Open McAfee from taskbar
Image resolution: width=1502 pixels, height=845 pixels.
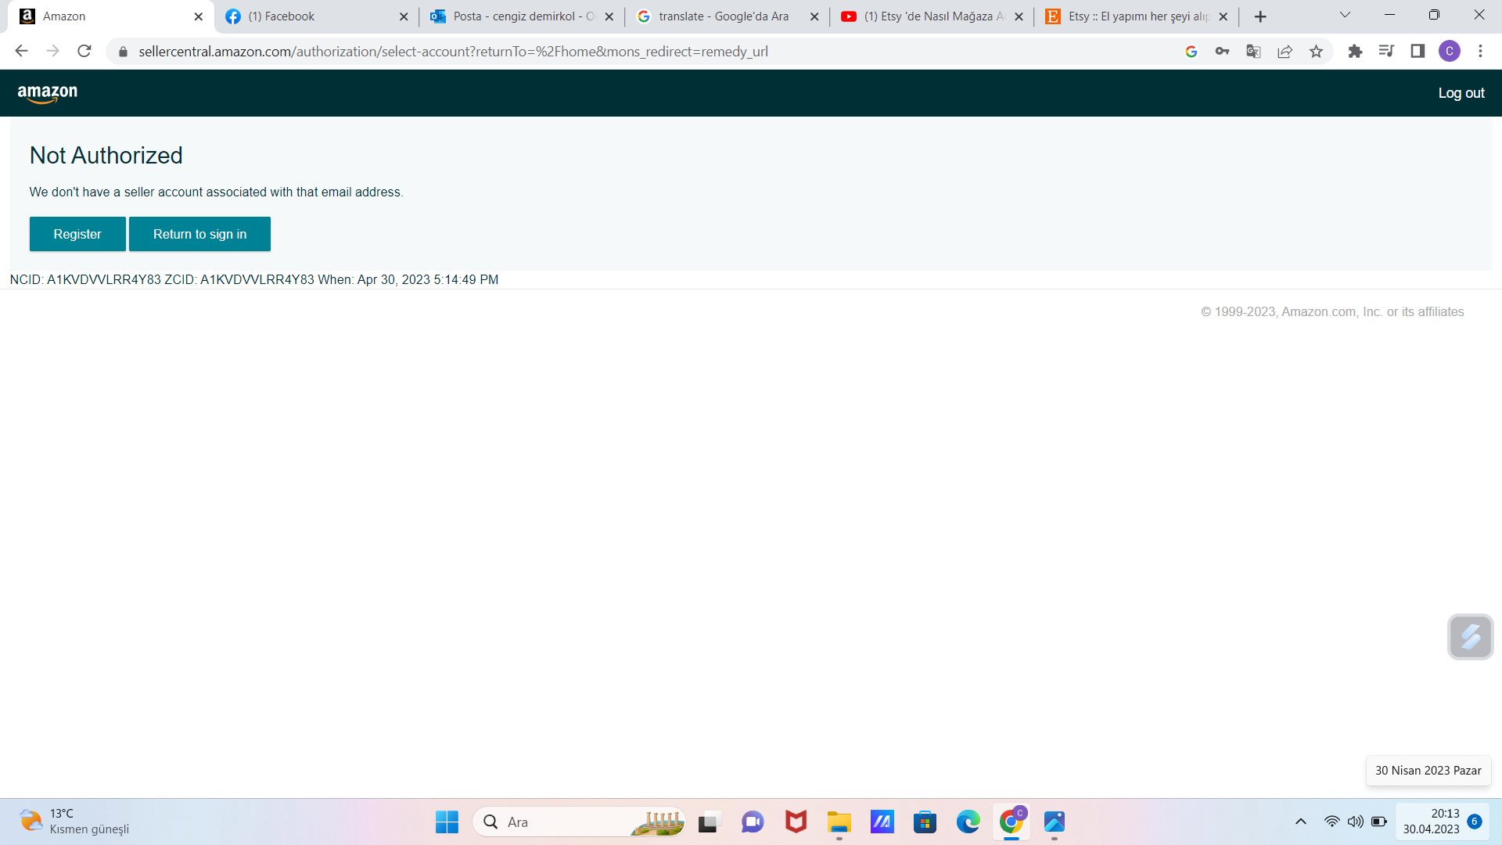(x=796, y=822)
